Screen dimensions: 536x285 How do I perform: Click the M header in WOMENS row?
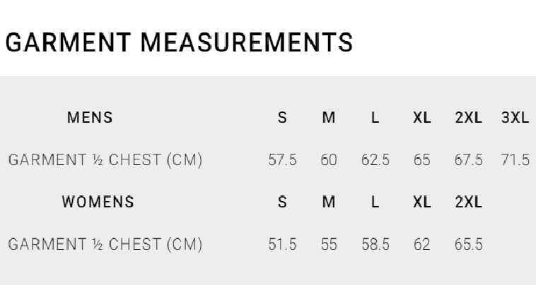tap(329, 202)
